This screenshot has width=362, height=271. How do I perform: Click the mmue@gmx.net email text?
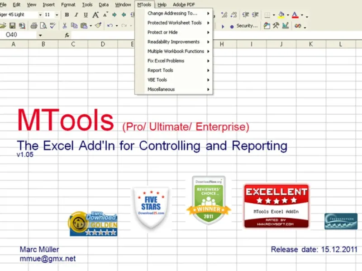tap(48, 258)
